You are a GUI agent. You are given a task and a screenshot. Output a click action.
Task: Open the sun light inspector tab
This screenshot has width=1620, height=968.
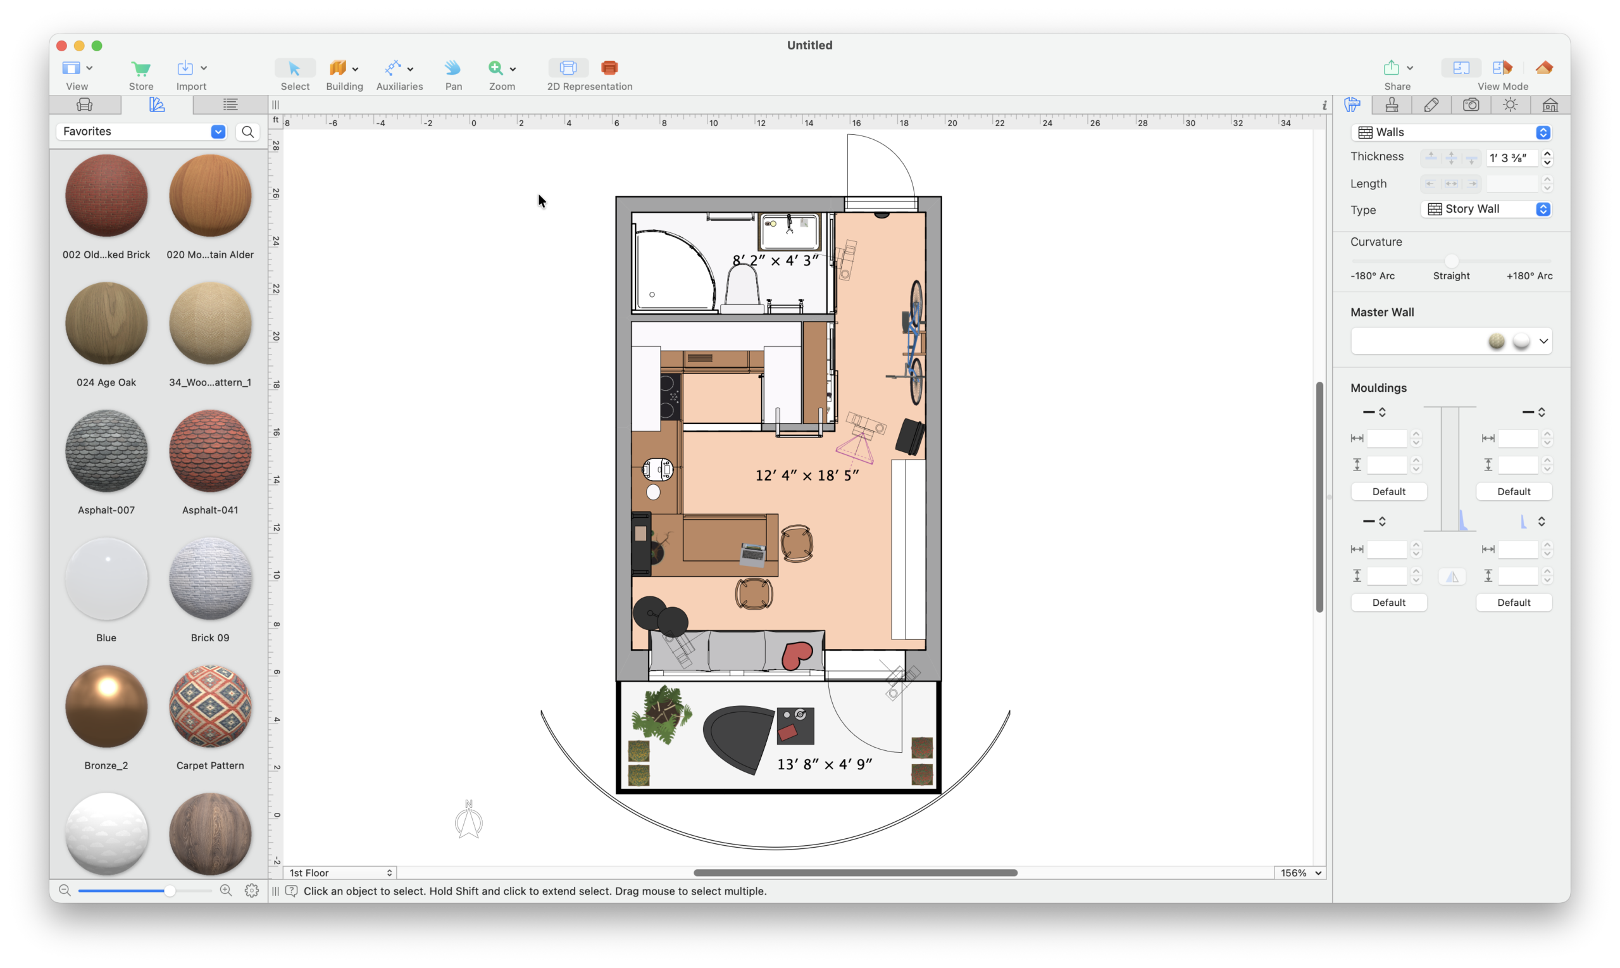tap(1511, 105)
